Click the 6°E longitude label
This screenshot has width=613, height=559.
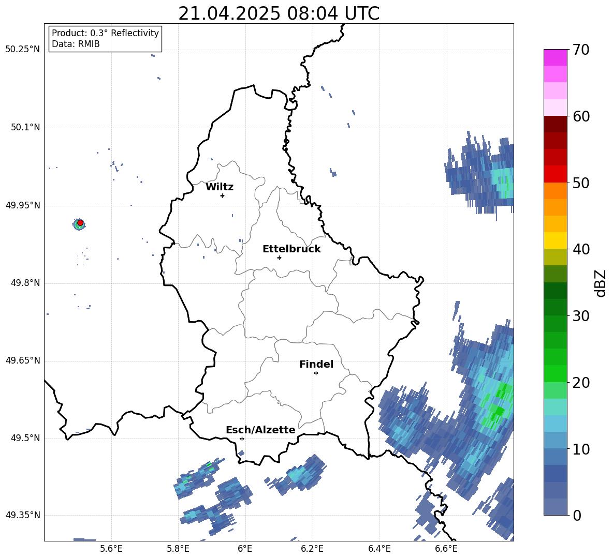[x=245, y=549]
